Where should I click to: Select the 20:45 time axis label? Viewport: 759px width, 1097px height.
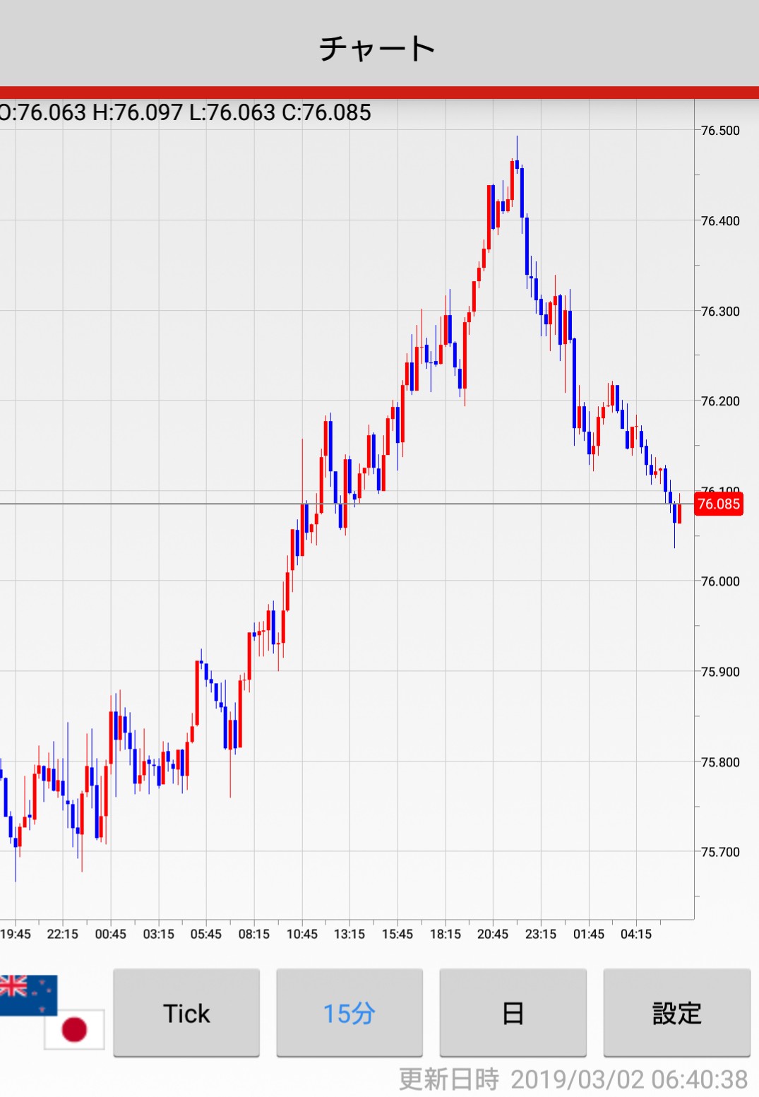pyautogui.click(x=493, y=934)
